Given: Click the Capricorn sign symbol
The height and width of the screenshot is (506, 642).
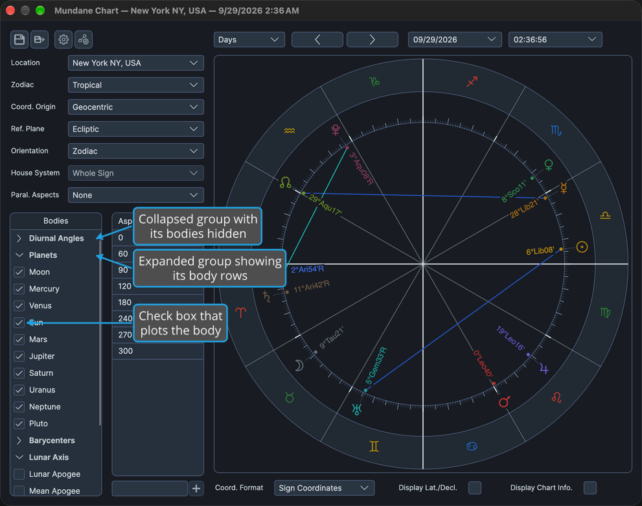Looking at the screenshot, I should [374, 82].
